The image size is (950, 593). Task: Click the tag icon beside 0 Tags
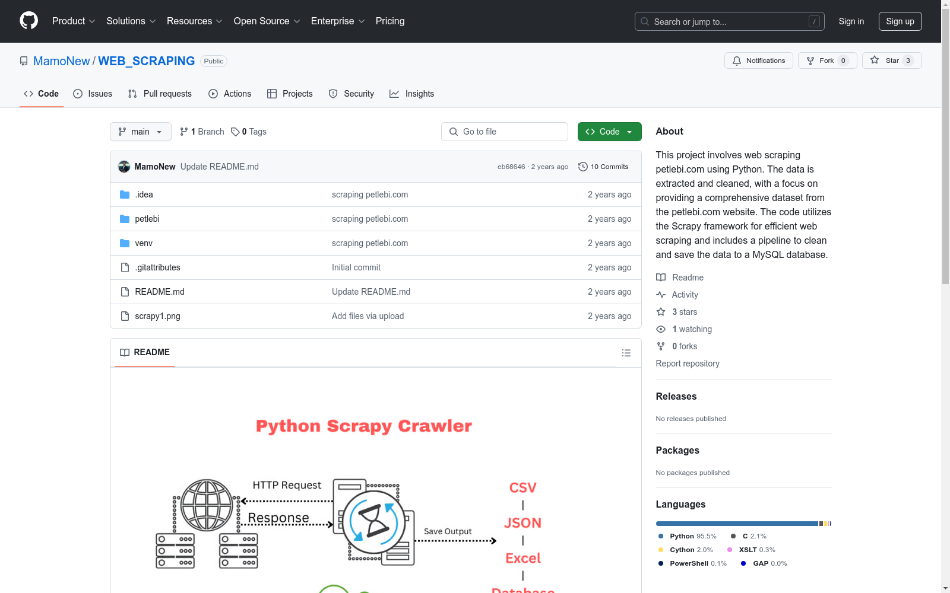click(x=235, y=132)
